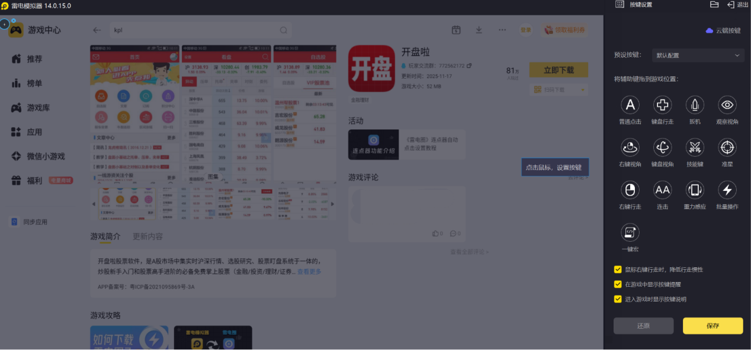Open 微信小游戏 in the sidebar
This screenshot has width=751, height=350.
pos(38,156)
